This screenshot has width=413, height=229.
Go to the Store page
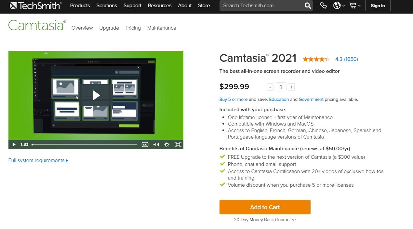pos(204,6)
